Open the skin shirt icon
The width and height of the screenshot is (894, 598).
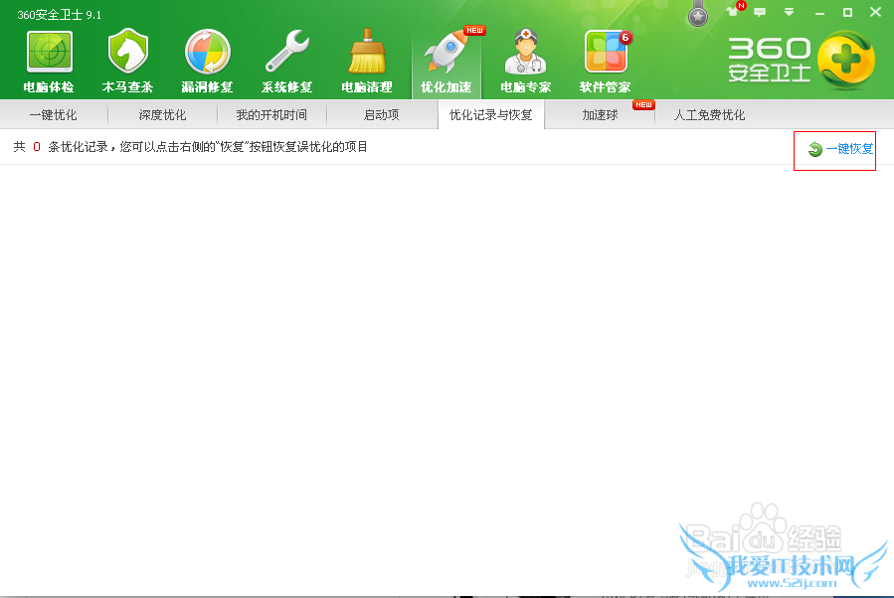click(x=733, y=11)
